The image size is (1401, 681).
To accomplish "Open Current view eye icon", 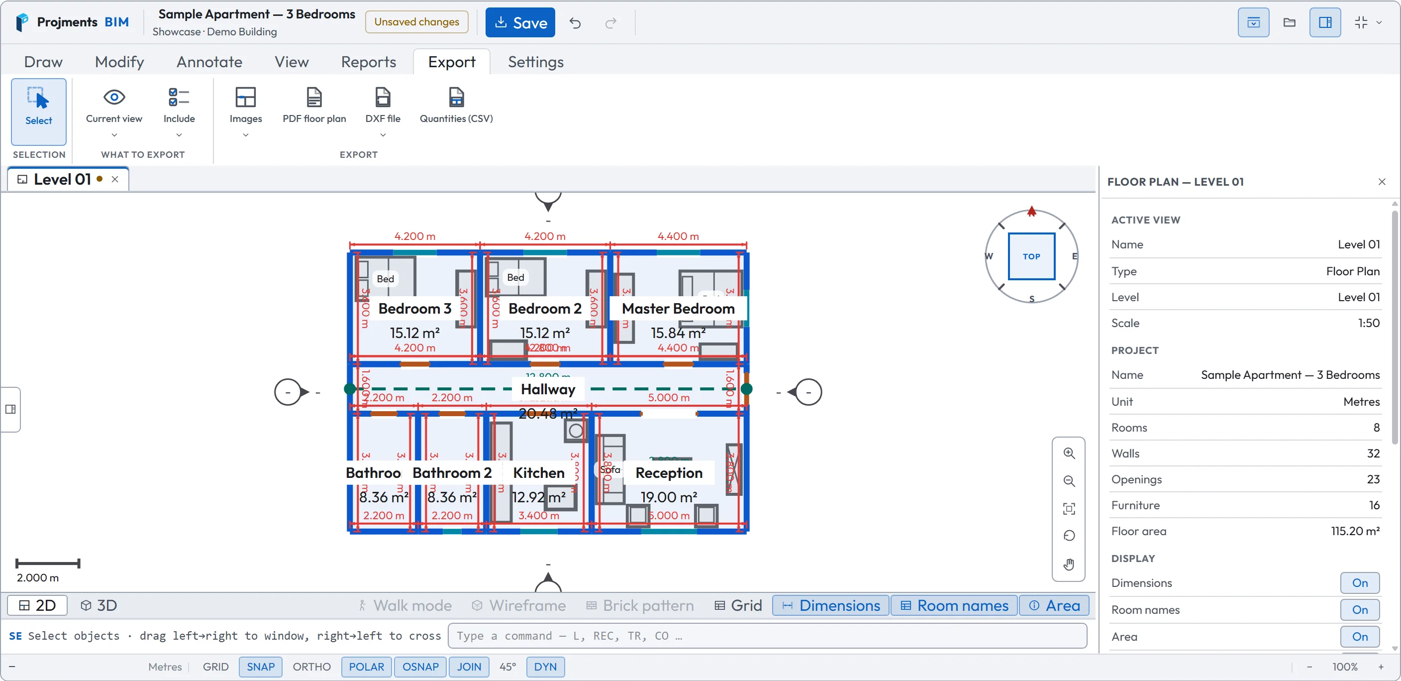I will tap(113, 98).
